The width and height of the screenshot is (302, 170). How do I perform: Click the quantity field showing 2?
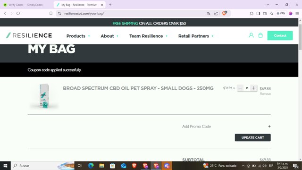tap(247, 88)
